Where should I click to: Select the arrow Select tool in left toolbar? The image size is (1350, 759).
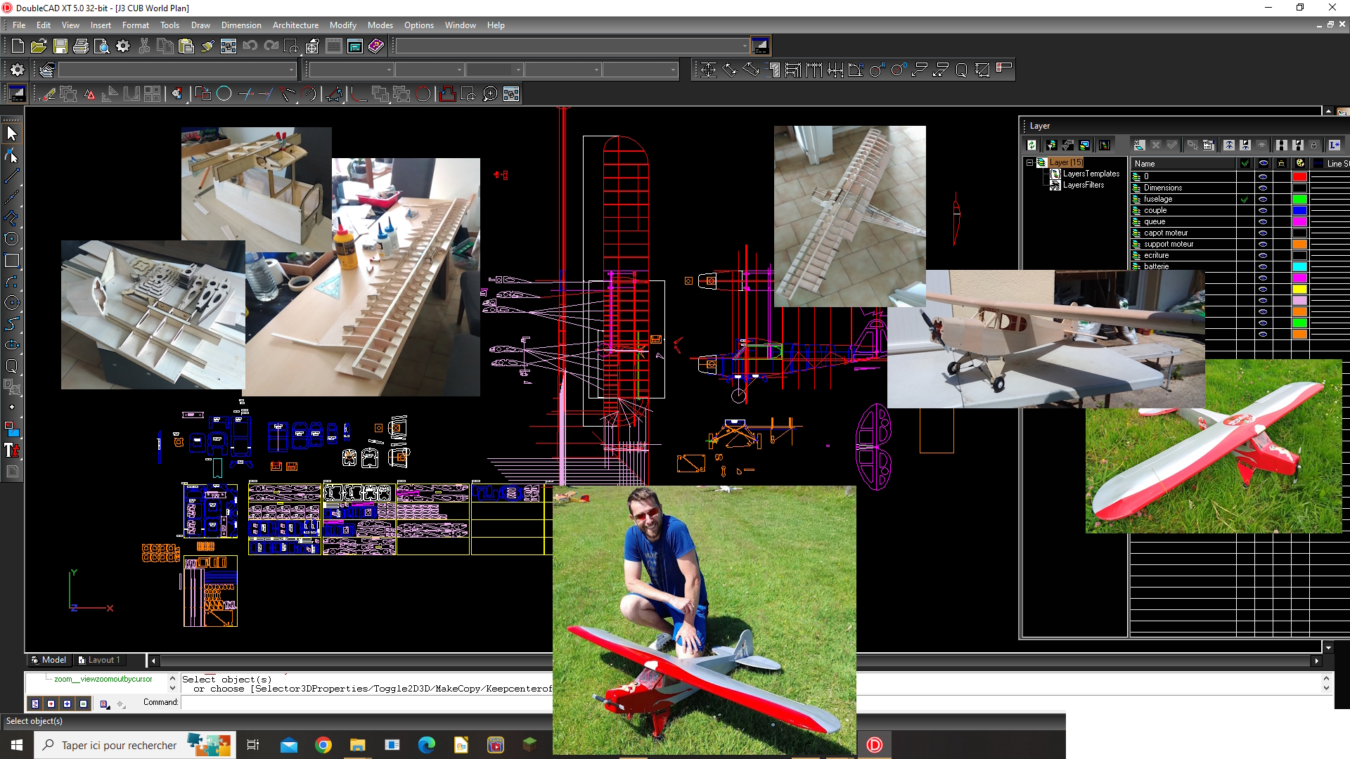pyautogui.click(x=12, y=134)
